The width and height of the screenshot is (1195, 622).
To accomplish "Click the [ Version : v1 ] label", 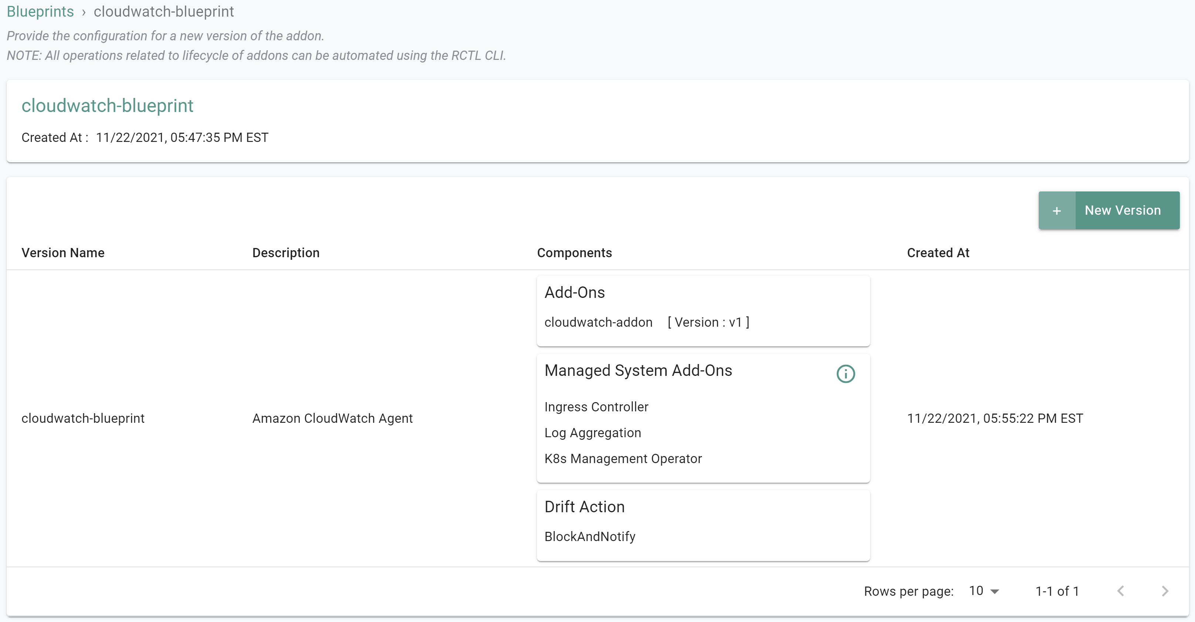I will [x=708, y=322].
